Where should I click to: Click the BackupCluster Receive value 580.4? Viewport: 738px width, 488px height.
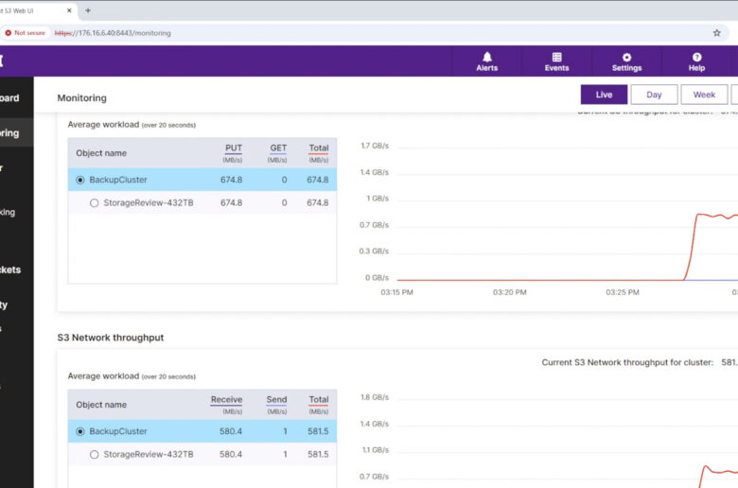pyautogui.click(x=231, y=431)
